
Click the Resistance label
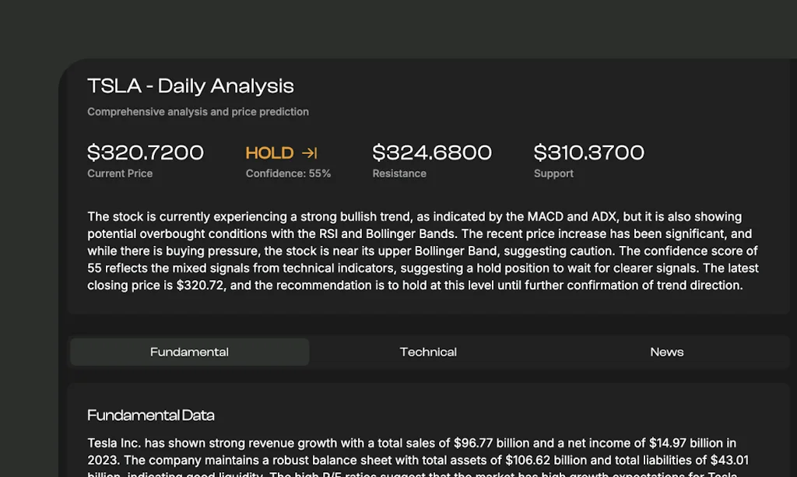pyautogui.click(x=399, y=174)
